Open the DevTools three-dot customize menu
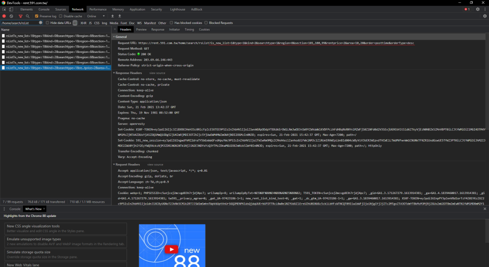Screen dimensions: 489x267 pyautogui.click(x=485, y=10)
